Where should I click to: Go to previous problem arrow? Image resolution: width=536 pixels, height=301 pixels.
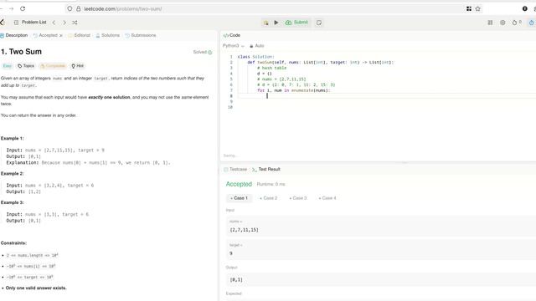54,23
